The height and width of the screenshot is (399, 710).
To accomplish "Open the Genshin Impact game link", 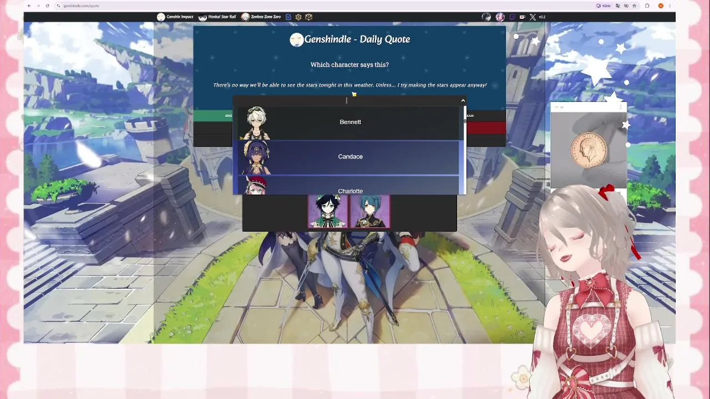I will [175, 17].
